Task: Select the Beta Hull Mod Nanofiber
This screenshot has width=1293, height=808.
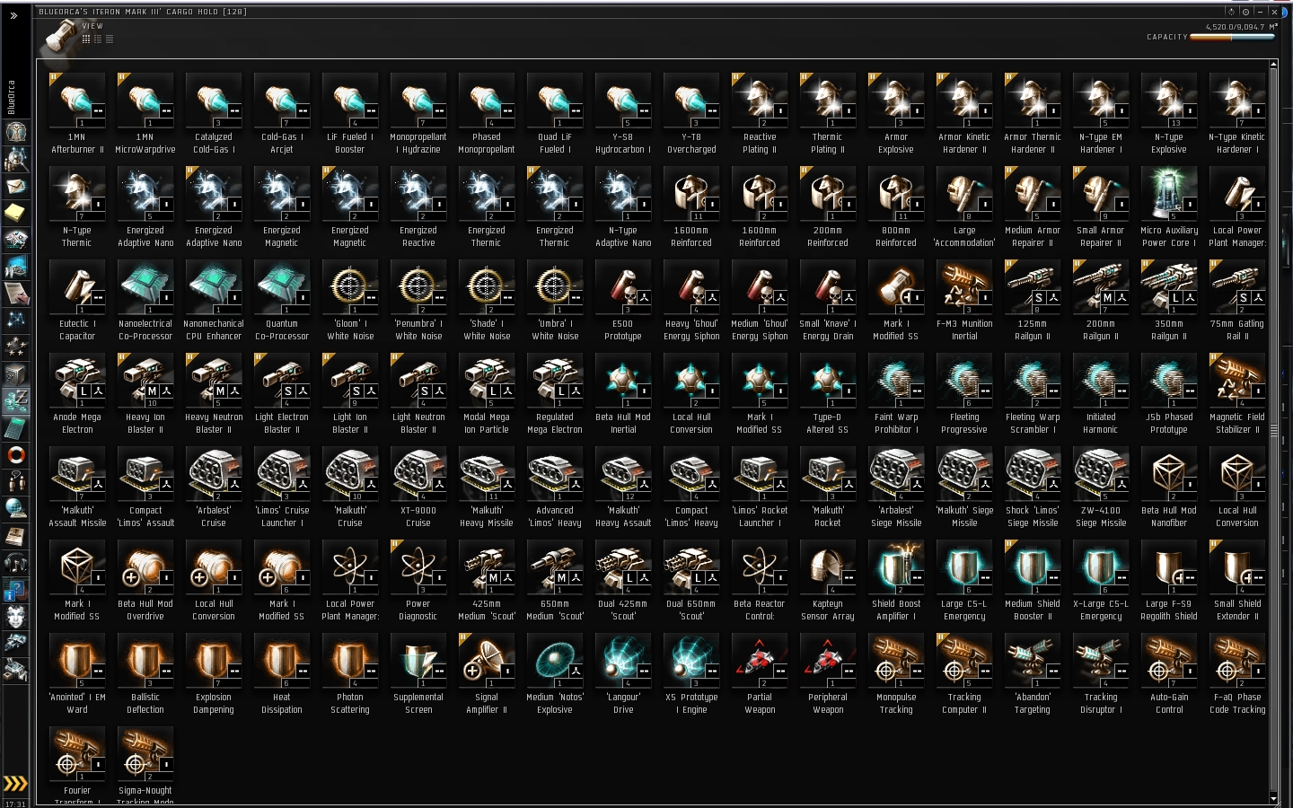Action: point(1169,487)
